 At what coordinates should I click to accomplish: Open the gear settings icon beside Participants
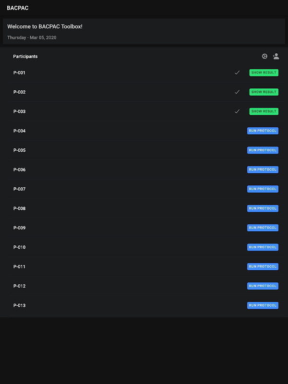point(264,56)
